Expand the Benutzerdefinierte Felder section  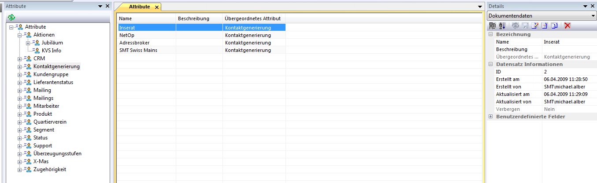(x=491, y=117)
